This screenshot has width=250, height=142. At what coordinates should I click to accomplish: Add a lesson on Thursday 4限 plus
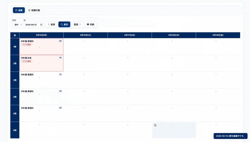point(172,91)
